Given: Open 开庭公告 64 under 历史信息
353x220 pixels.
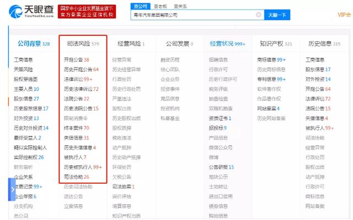Looking at the screenshot, I should tap(318, 89).
